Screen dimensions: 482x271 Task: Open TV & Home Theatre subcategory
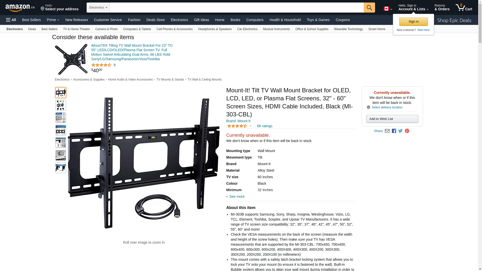(76, 29)
